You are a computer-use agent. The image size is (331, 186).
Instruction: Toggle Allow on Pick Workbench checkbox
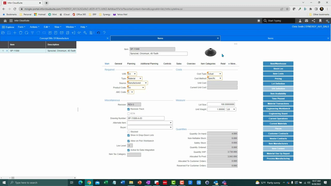[x=129, y=141]
